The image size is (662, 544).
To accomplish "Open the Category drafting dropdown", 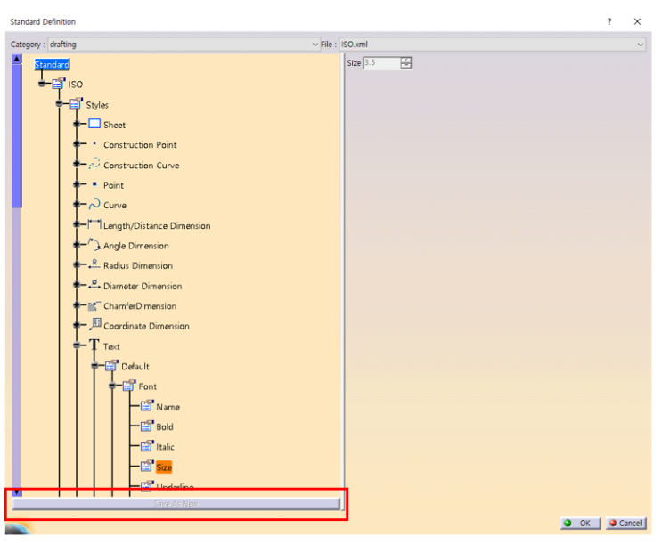I will (184, 45).
